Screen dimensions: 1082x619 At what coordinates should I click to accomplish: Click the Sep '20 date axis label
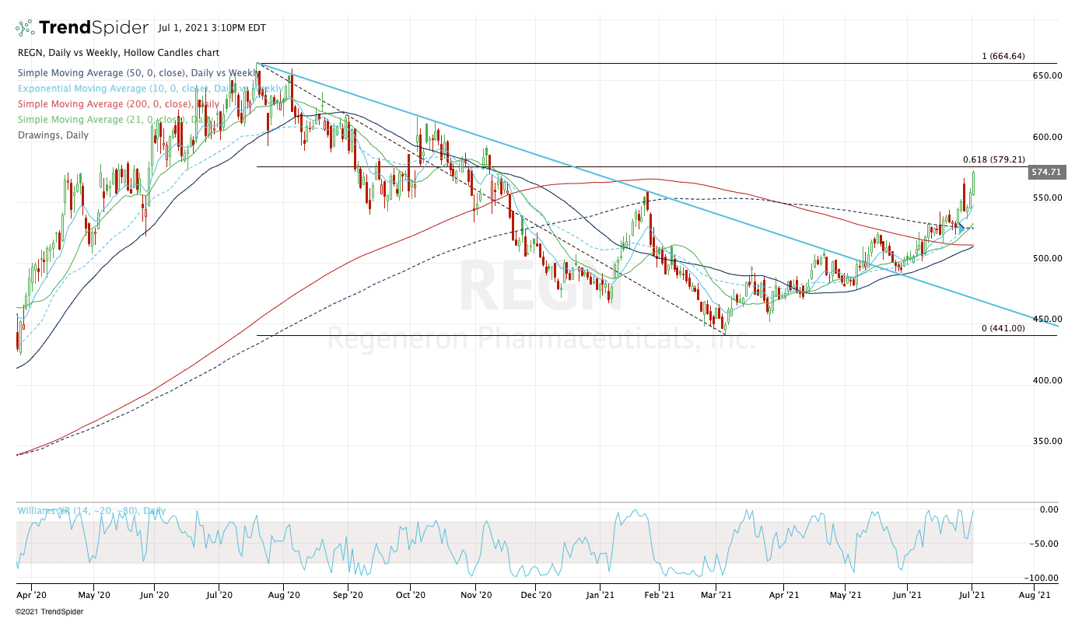click(x=348, y=595)
